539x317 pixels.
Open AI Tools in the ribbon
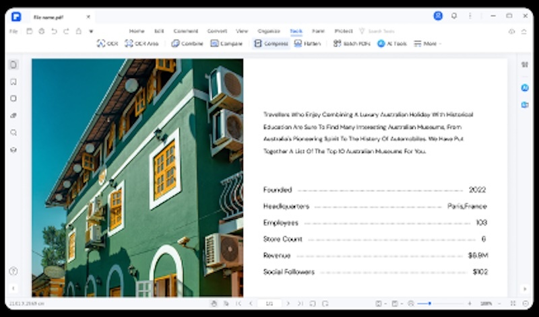[x=392, y=44]
